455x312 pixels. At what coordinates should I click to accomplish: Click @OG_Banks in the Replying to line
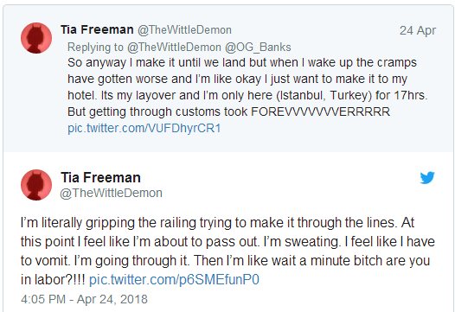click(x=258, y=47)
